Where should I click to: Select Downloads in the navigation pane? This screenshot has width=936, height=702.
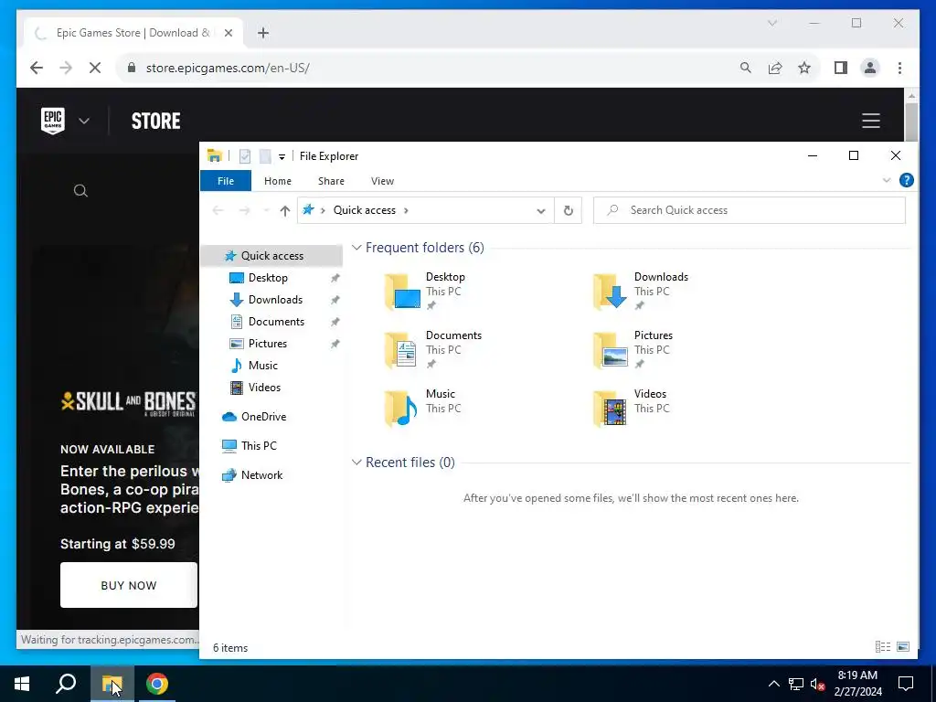pyautogui.click(x=275, y=300)
